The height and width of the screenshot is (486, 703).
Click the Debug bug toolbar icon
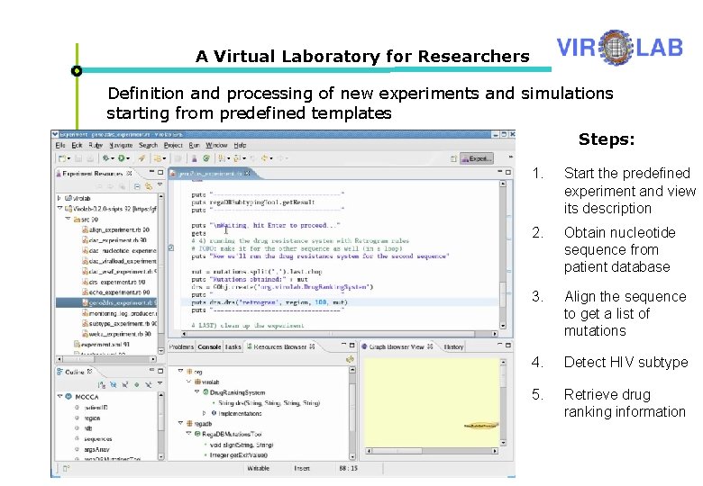[105, 158]
